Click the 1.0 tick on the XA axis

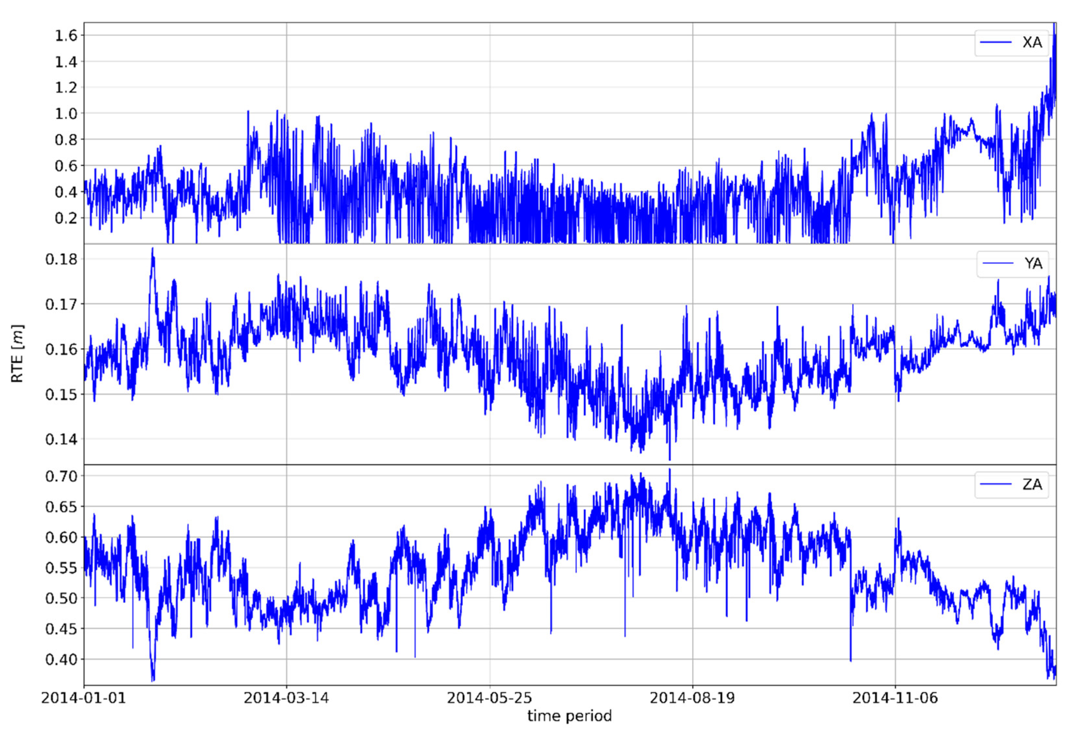(x=66, y=114)
